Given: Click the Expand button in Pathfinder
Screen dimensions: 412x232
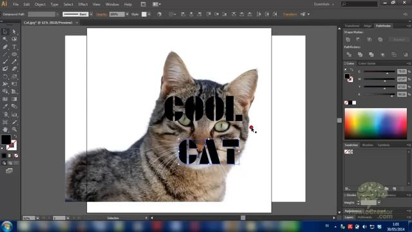Looking at the screenshot, I should pyautogui.click(x=399, y=39).
